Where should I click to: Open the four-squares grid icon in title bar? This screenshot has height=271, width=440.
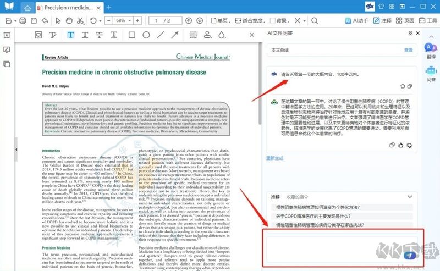392,7
